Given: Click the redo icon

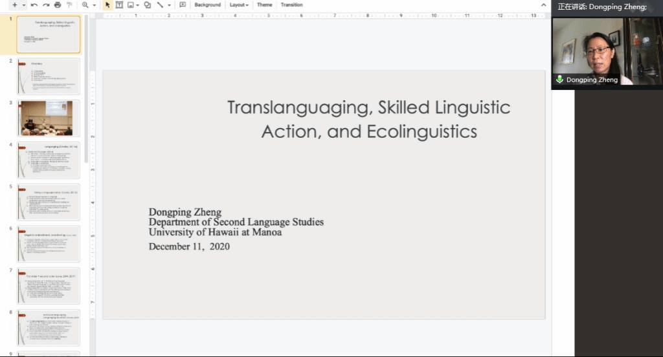Looking at the screenshot, I should click(46, 5).
